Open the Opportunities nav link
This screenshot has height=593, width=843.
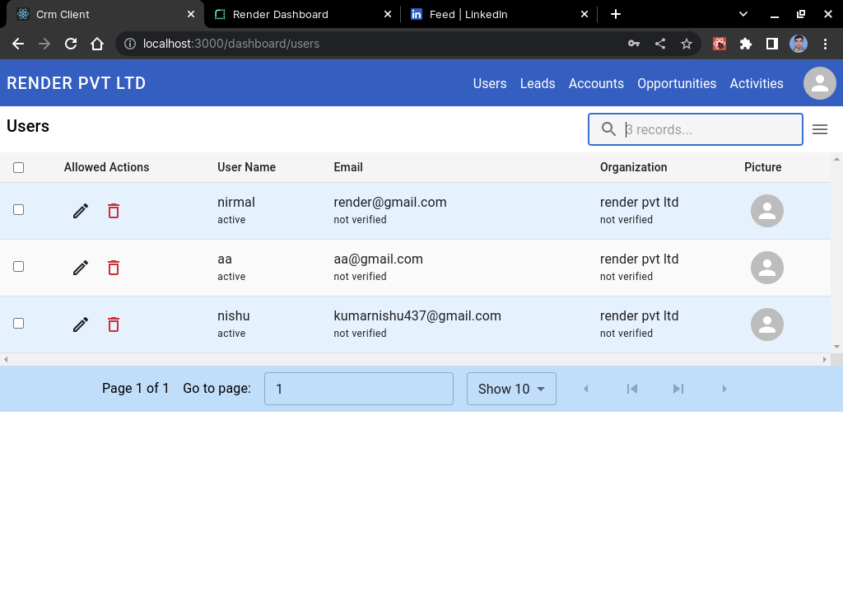coord(677,83)
